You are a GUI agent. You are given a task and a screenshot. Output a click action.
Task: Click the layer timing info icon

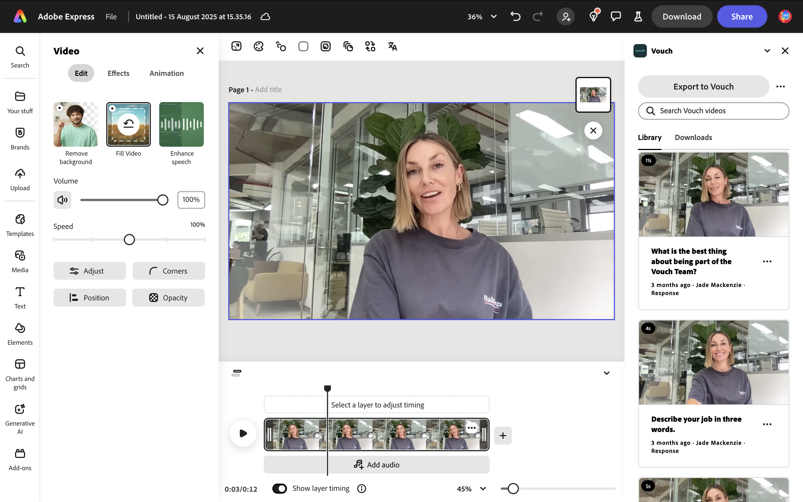point(361,488)
